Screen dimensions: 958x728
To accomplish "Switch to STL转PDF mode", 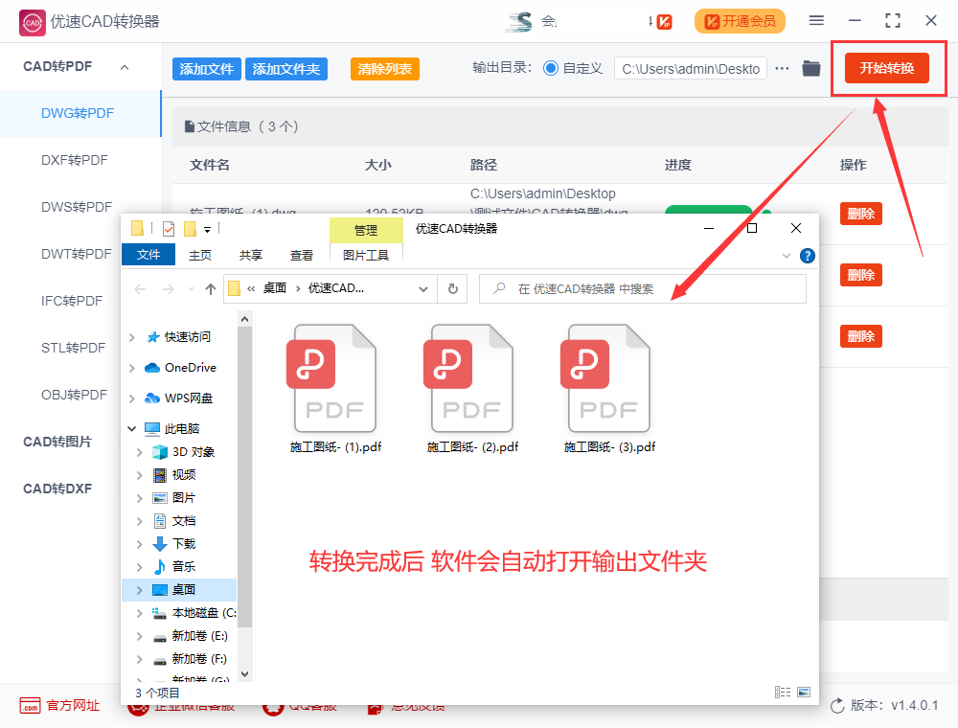I will (x=74, y=348).
